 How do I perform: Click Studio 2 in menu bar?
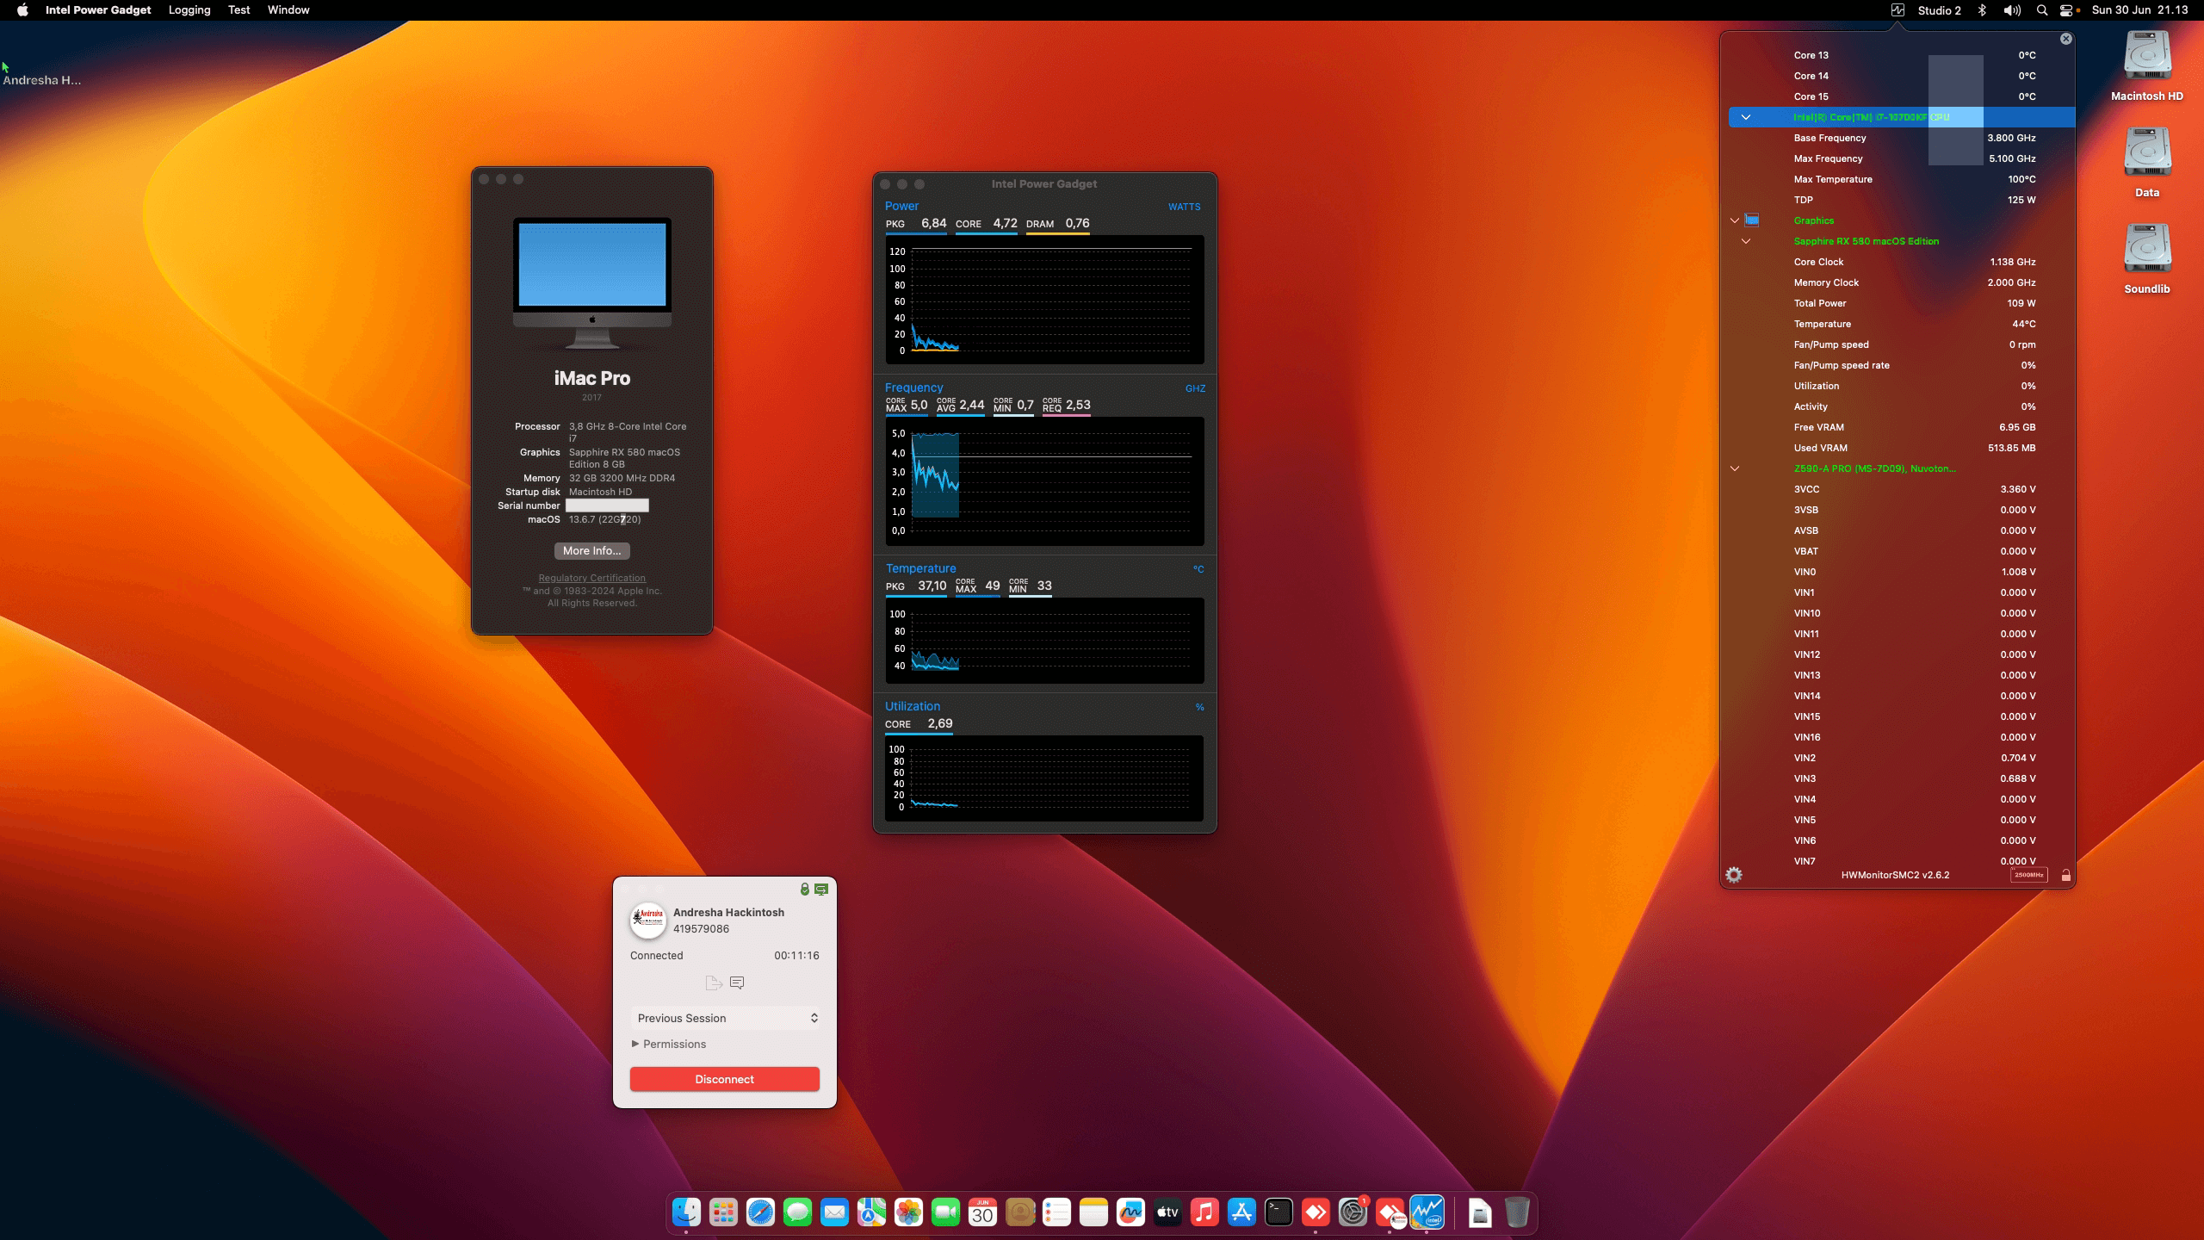click(1939, 10)
